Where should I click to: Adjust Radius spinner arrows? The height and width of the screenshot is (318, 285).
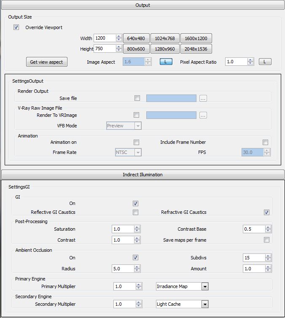pyautogui.click(x=137, y=269)
